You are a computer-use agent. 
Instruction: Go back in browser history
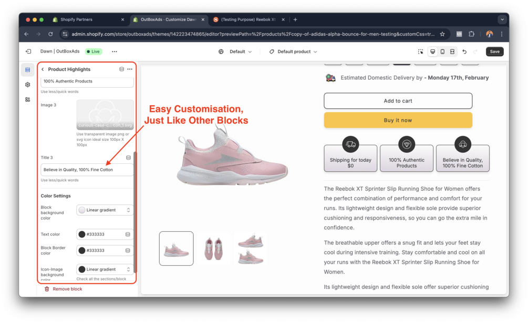click(26, 34)
